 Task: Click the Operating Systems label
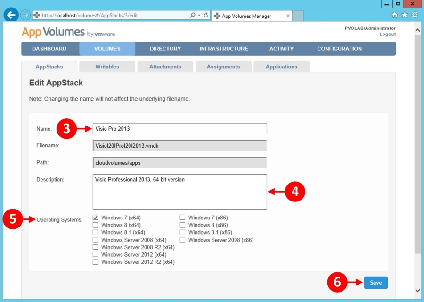coord(59,220)
